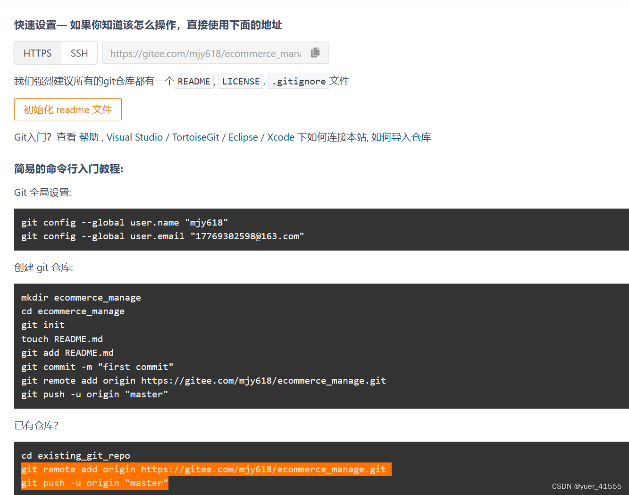The width and height of the screenshot is (629, 495).
Task: Open the 如何导入仓库 link
Action: 401,137
